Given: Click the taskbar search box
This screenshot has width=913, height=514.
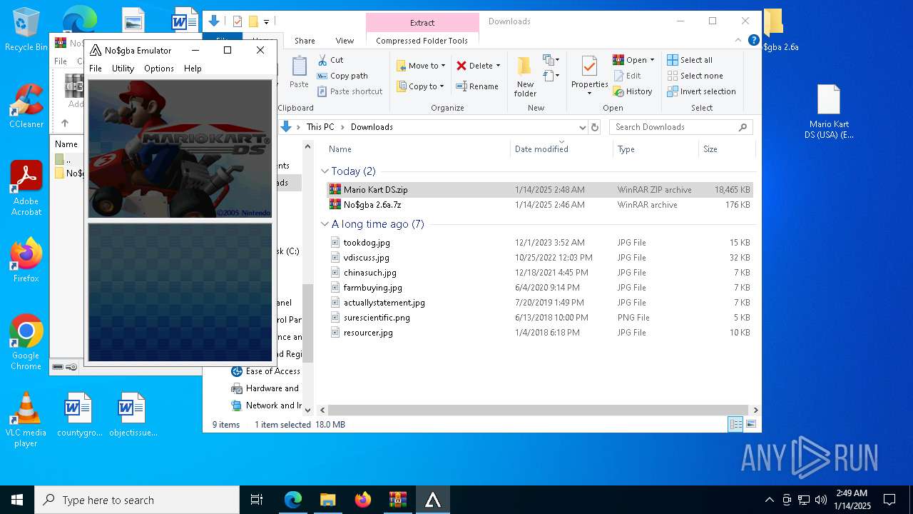Looking at the screenshot, I should pos(137,500).
